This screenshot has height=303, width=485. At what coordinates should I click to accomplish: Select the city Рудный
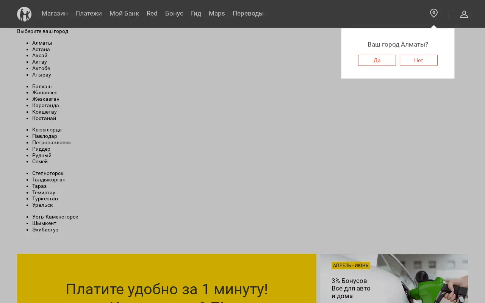[42, 155]
